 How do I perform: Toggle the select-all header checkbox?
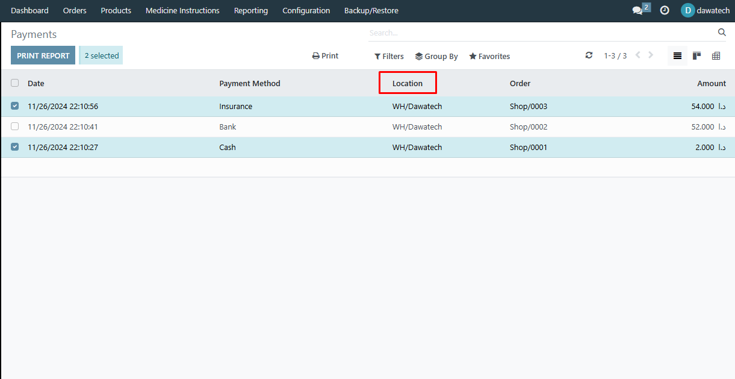coord(15,83)
